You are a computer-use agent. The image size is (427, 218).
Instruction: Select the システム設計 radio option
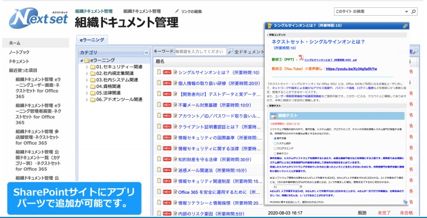tap(275, 143)
